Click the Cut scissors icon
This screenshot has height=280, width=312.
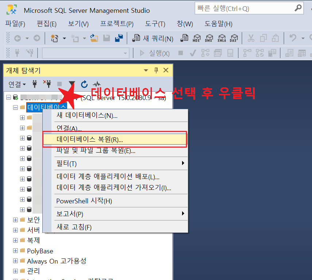click(251, 38)
